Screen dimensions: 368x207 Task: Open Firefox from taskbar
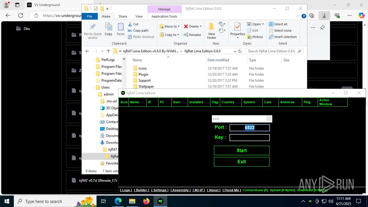(146, 201)
